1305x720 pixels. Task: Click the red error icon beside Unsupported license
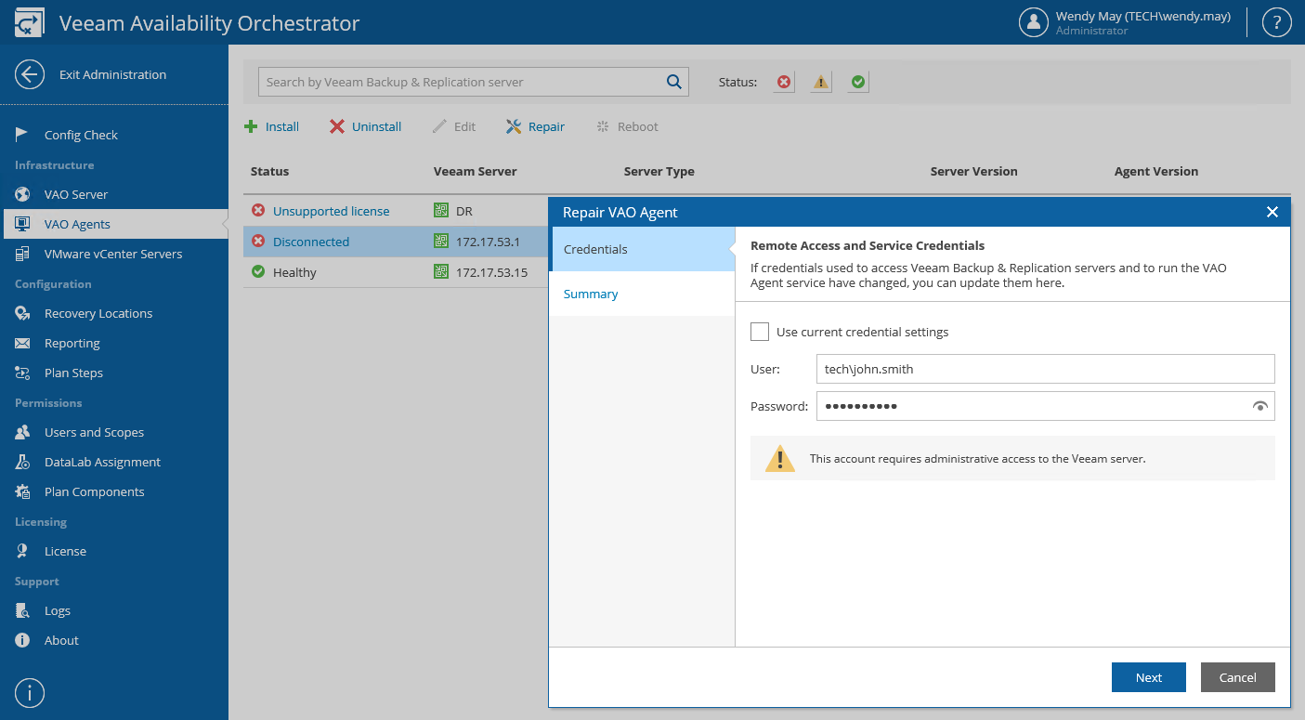[258, 211]
